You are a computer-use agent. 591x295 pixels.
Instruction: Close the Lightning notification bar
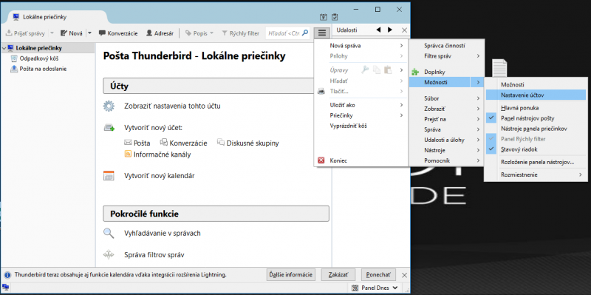(x=404, y=274)
